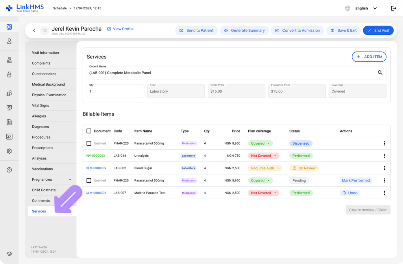Click the End Visit button
The width and height of the screenshot is (403, 264).
coord(378,30)
